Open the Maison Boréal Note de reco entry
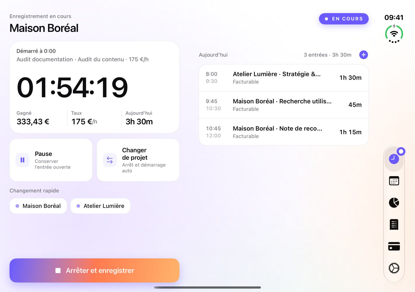The image size is (415, 292). tap(283, 132)
